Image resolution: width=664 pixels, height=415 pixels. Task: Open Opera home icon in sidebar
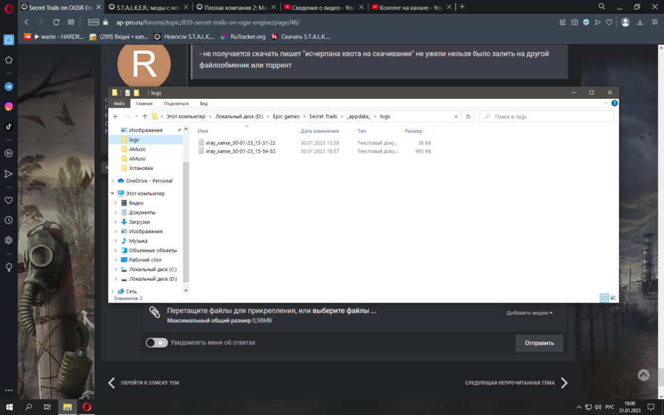coord(9,40)
